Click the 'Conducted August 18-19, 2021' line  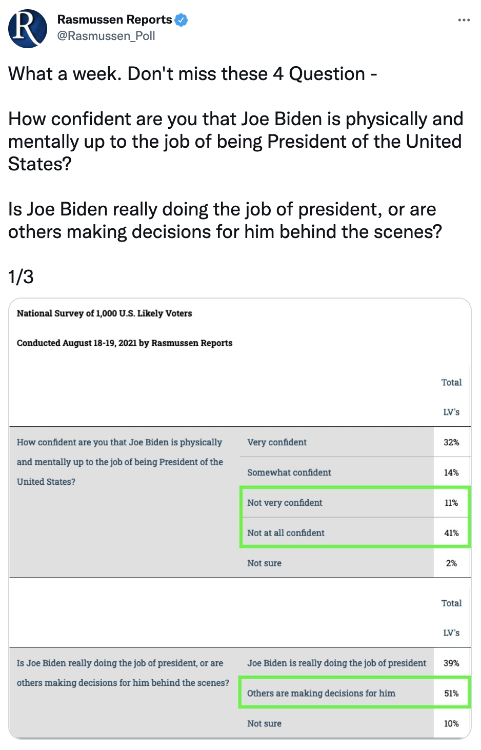[124, 343]
